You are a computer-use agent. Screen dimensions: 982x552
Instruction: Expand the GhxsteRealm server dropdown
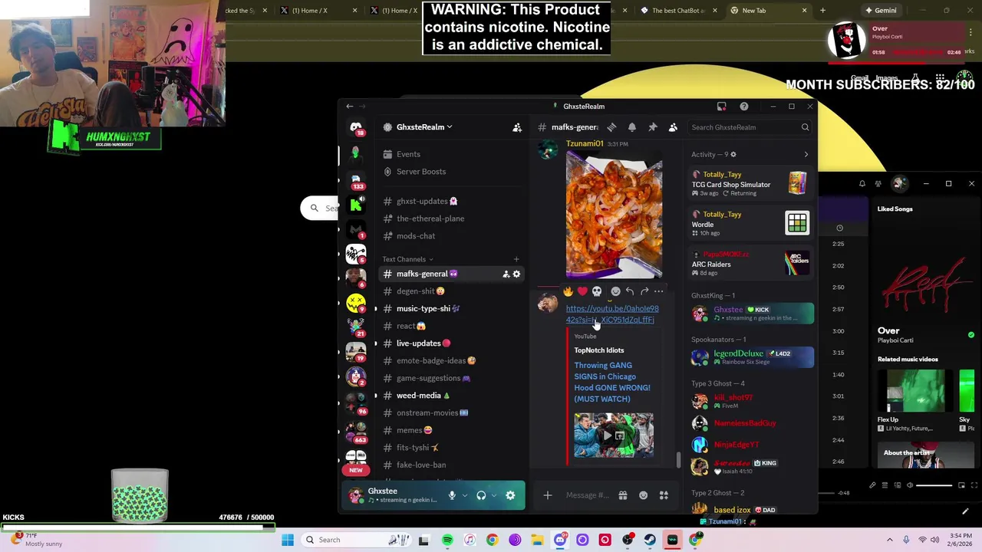450,127
